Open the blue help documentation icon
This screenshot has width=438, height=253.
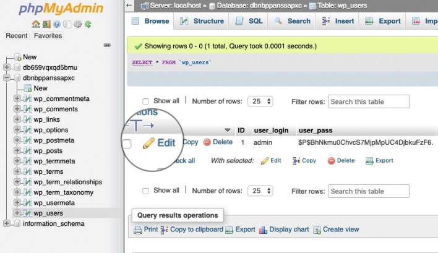click(x=57, y=24)
